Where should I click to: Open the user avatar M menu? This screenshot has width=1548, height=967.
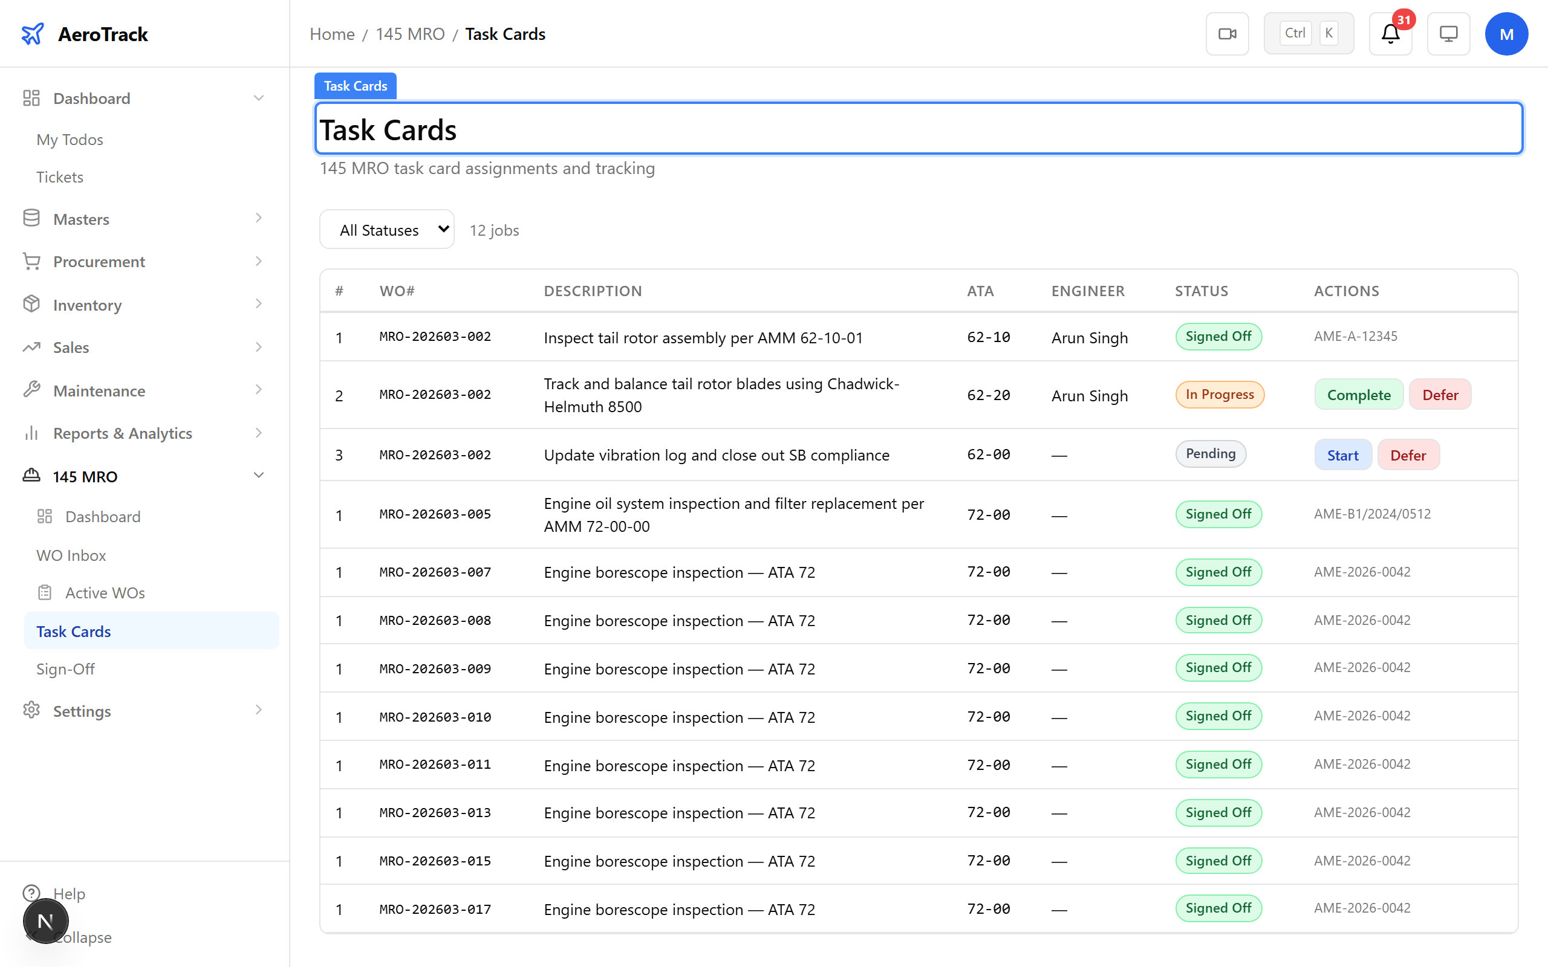coord(1506,34)
